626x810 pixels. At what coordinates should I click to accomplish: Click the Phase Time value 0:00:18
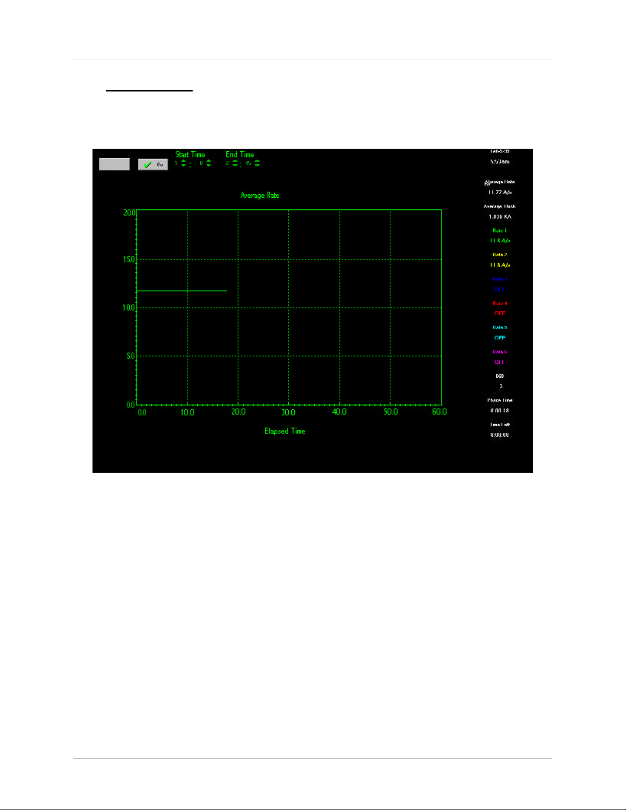(x=500, y=410)
